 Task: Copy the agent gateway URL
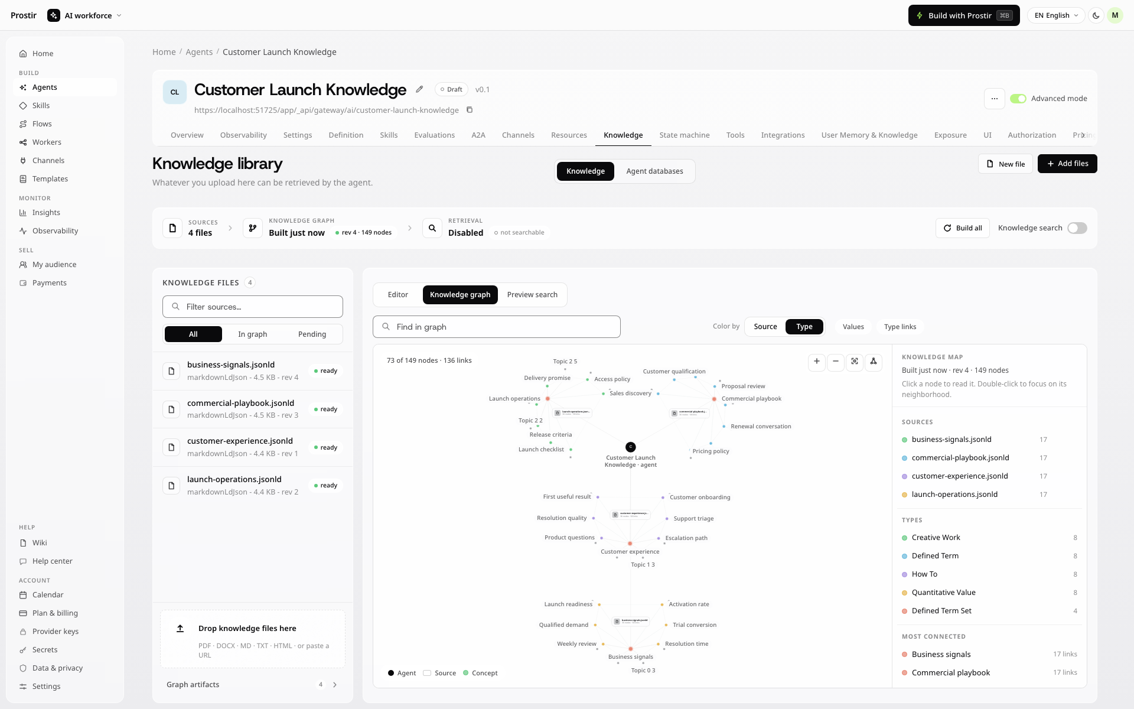(x=470, y=110)
